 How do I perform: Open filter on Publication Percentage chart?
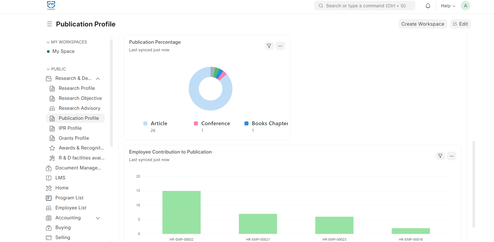tap(269, 46)
